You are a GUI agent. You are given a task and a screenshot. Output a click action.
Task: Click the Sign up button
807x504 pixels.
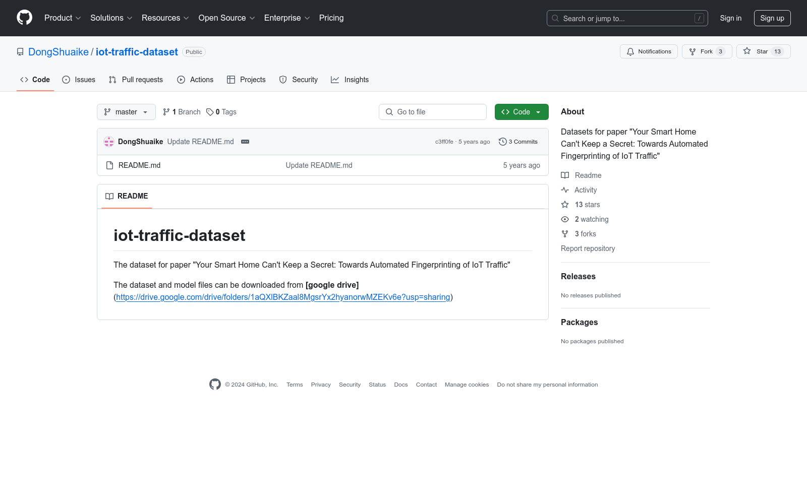click(x=772, y=18)
